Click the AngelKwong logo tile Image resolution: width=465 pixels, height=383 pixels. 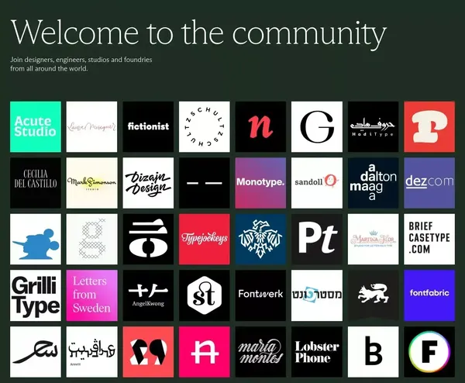[148, 295]
